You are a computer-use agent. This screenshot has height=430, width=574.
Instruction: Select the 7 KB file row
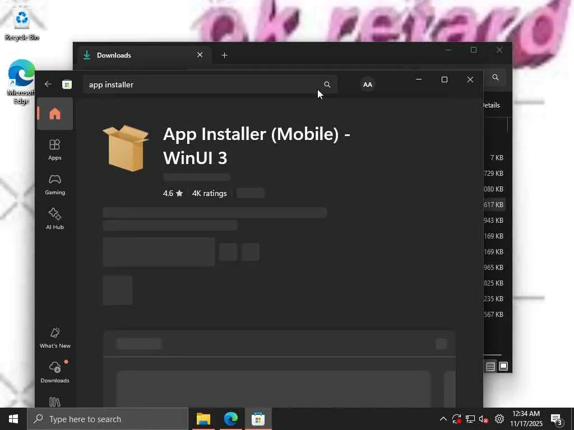point(494,157)
